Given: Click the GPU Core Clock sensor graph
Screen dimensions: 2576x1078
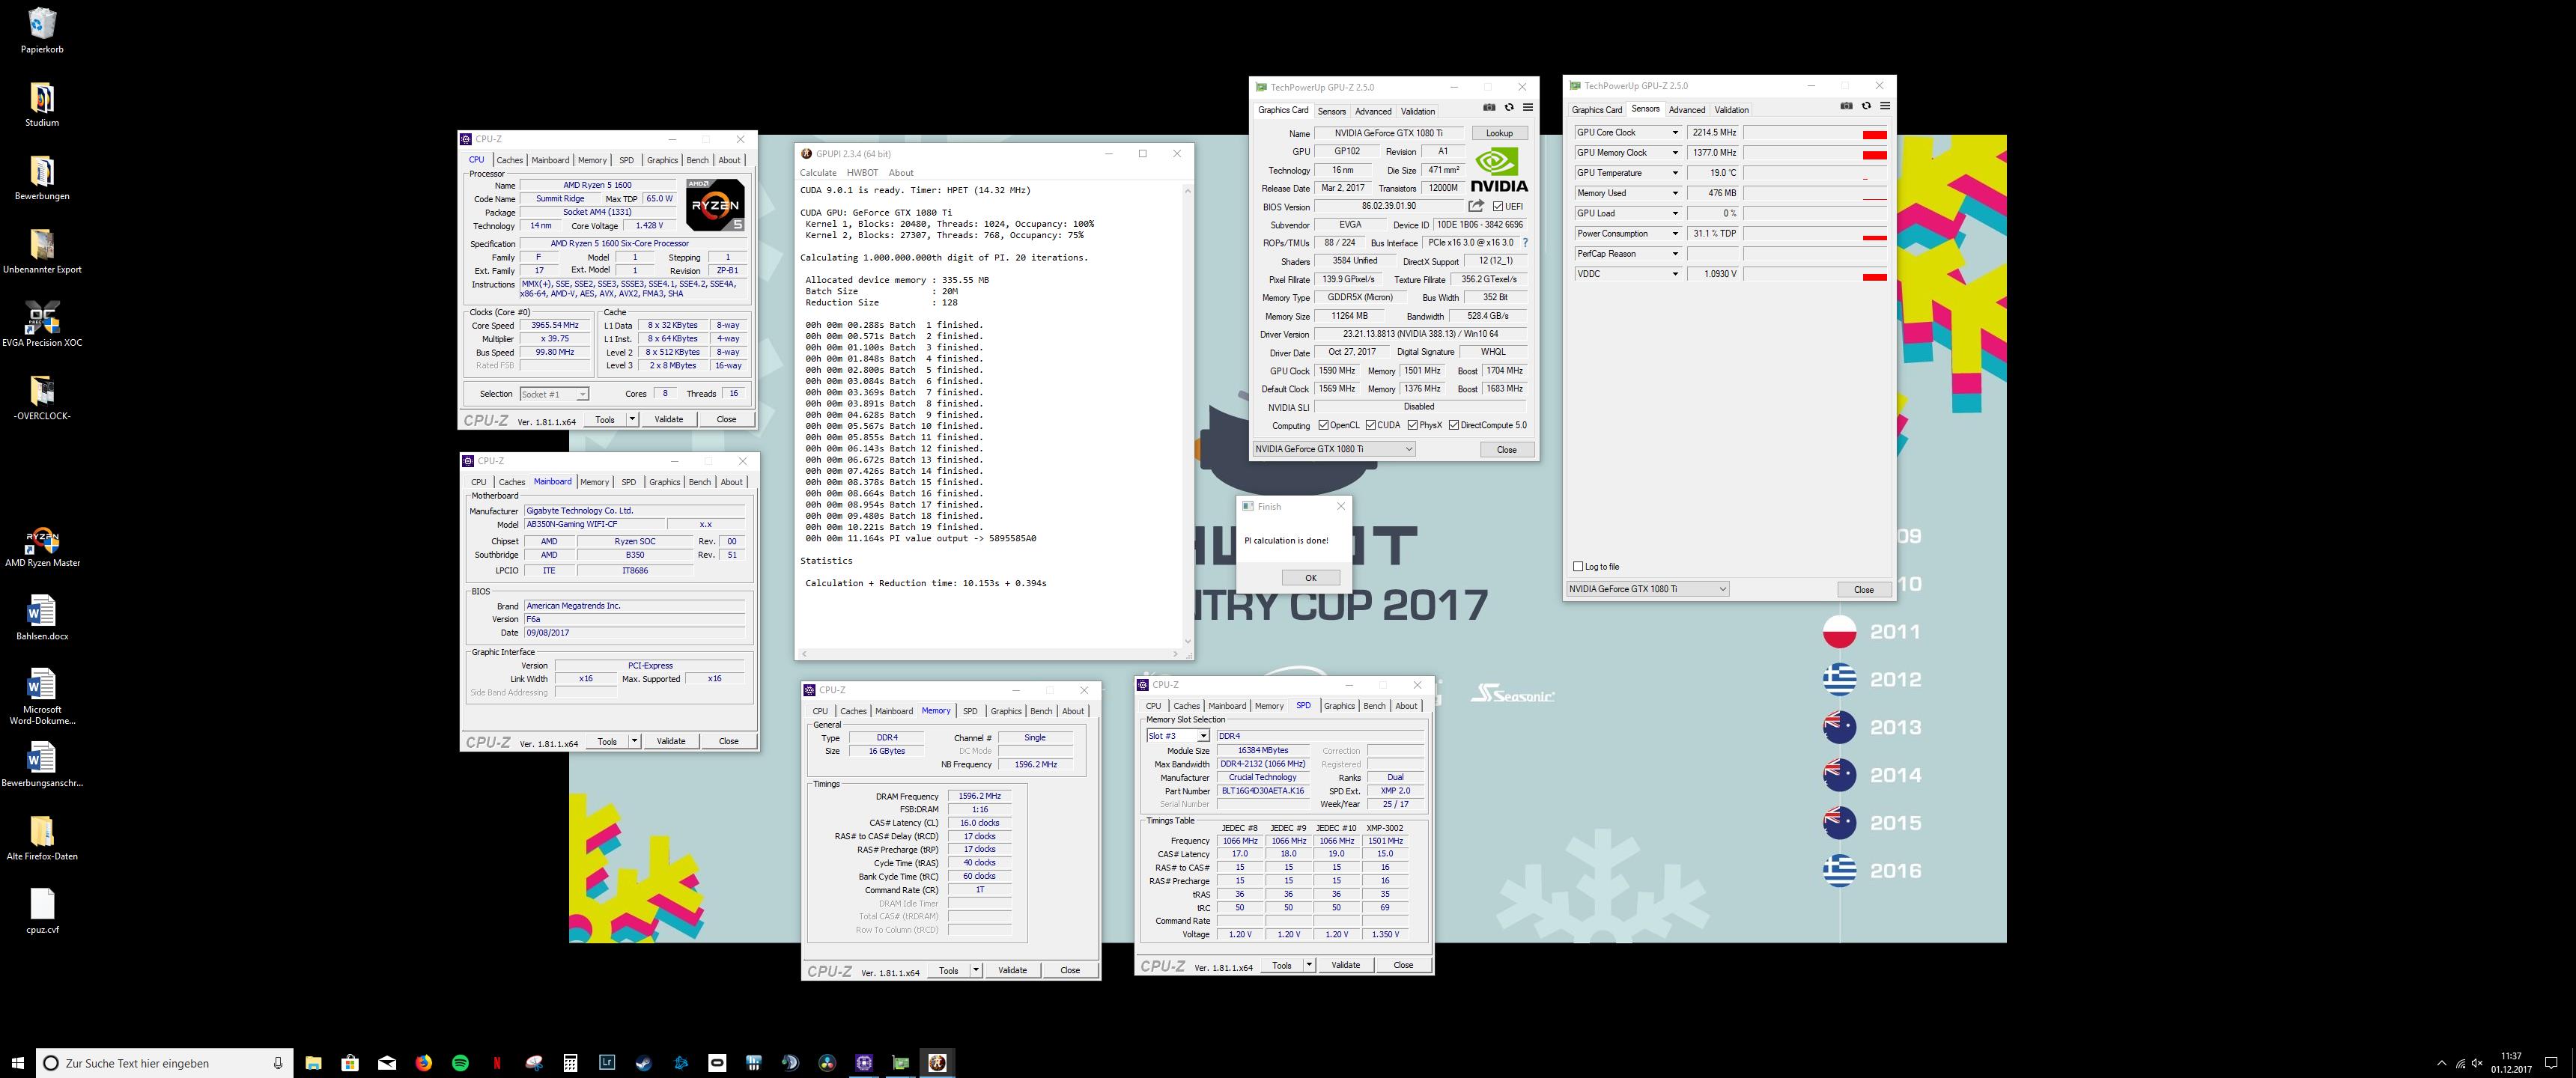Looking at the screenshot, I should pyautogui.click(x=1815, y=132).
